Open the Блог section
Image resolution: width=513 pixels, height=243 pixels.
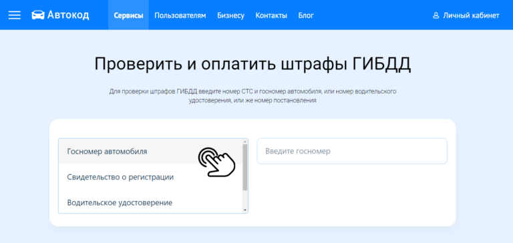(306, 15)
